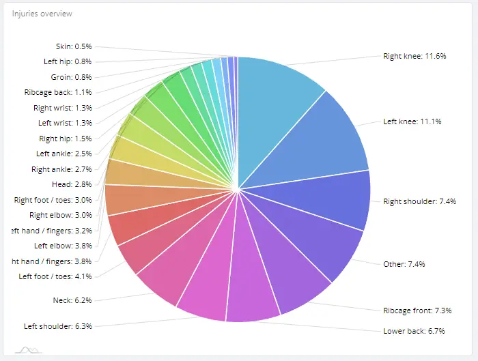
Task: Click the 'Groin: 0.8%' label
Action: click(x=71, y=77)
